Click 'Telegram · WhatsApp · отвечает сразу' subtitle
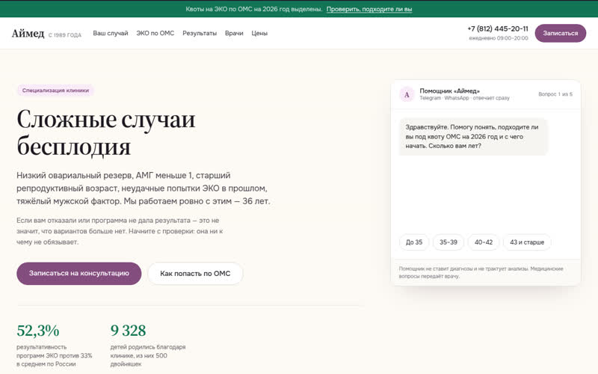Image resolution: width=598 pixels, height=374 pixels. click(464, 98)
